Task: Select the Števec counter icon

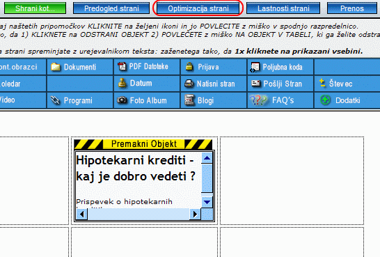Action: [322, 83]
